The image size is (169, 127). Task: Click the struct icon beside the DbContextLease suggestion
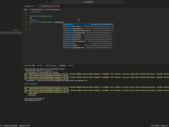click(x=64, y=45)
